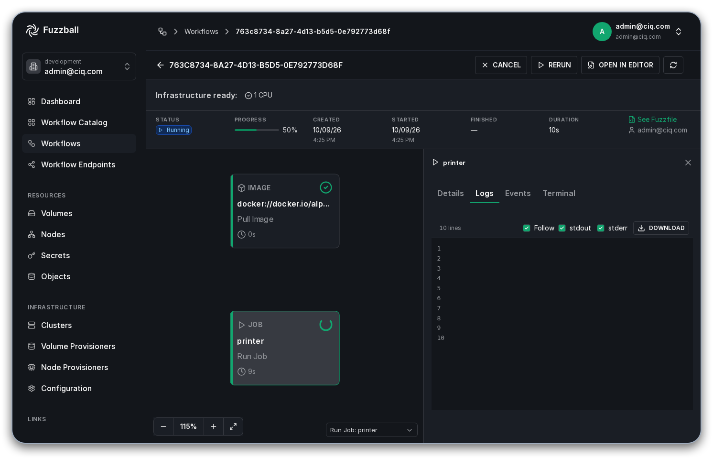
Task: Click the Fuzzball logo icon
Action: click(32, 30)
